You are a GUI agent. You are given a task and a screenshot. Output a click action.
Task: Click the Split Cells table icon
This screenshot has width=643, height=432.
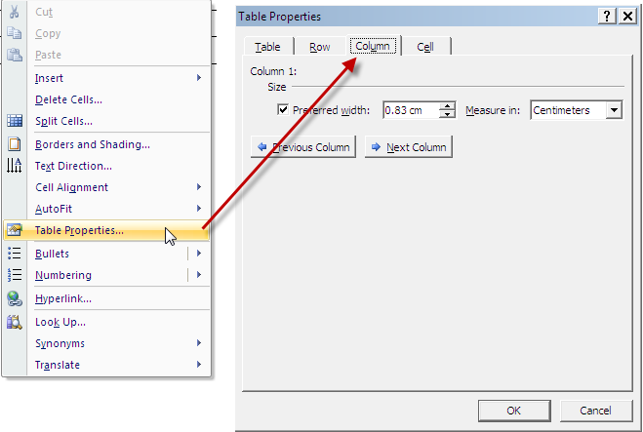point(15,121)
